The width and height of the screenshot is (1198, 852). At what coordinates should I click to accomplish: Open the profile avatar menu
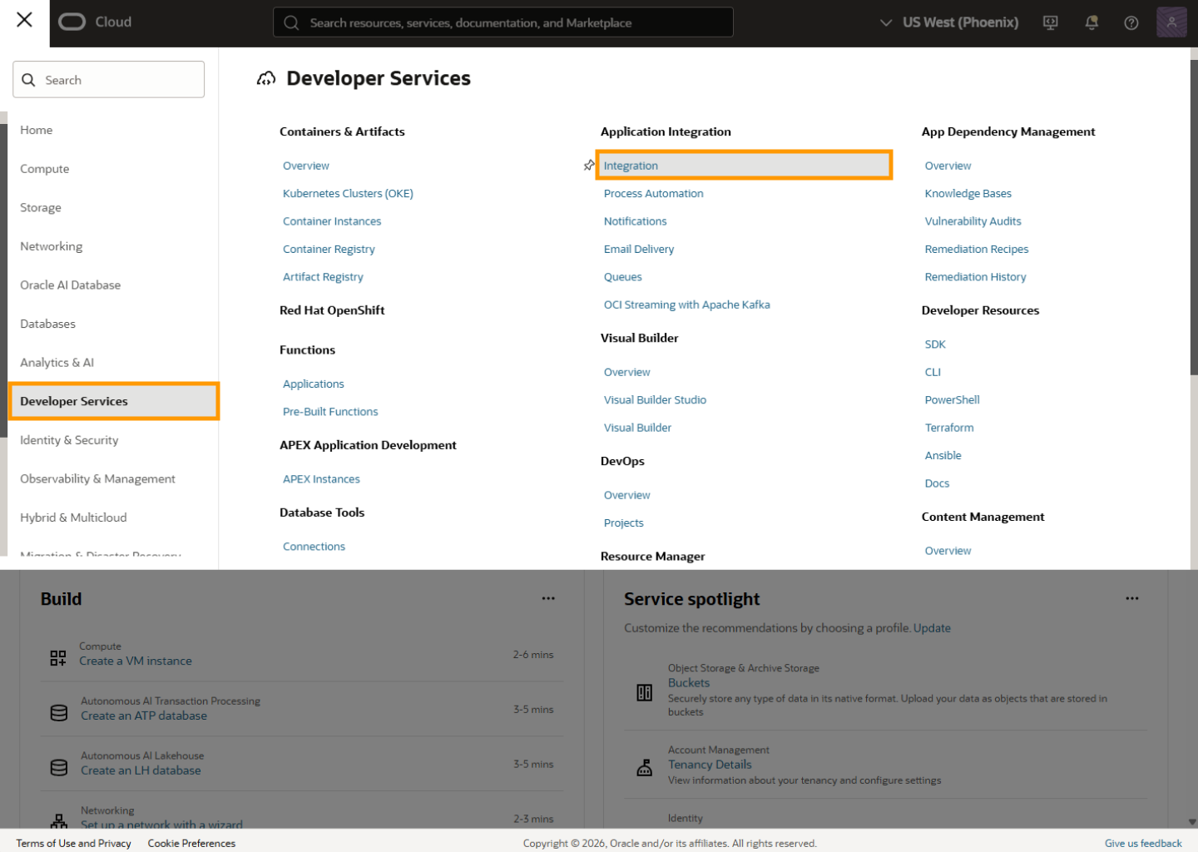point(1171,22)
